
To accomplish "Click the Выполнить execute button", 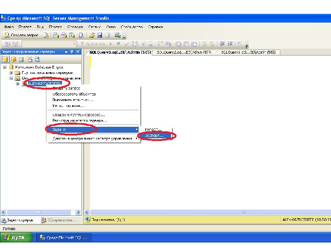I will point(93,44).
